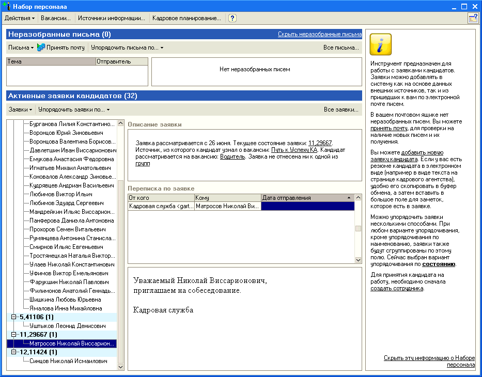Click принять почту link in info panel
Screen dimensions: 482x377
[x=389, y=128]
